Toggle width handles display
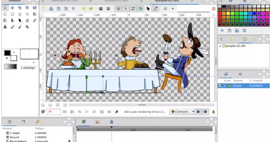Viewport: 270px width, 142px height. coord(148,9)
